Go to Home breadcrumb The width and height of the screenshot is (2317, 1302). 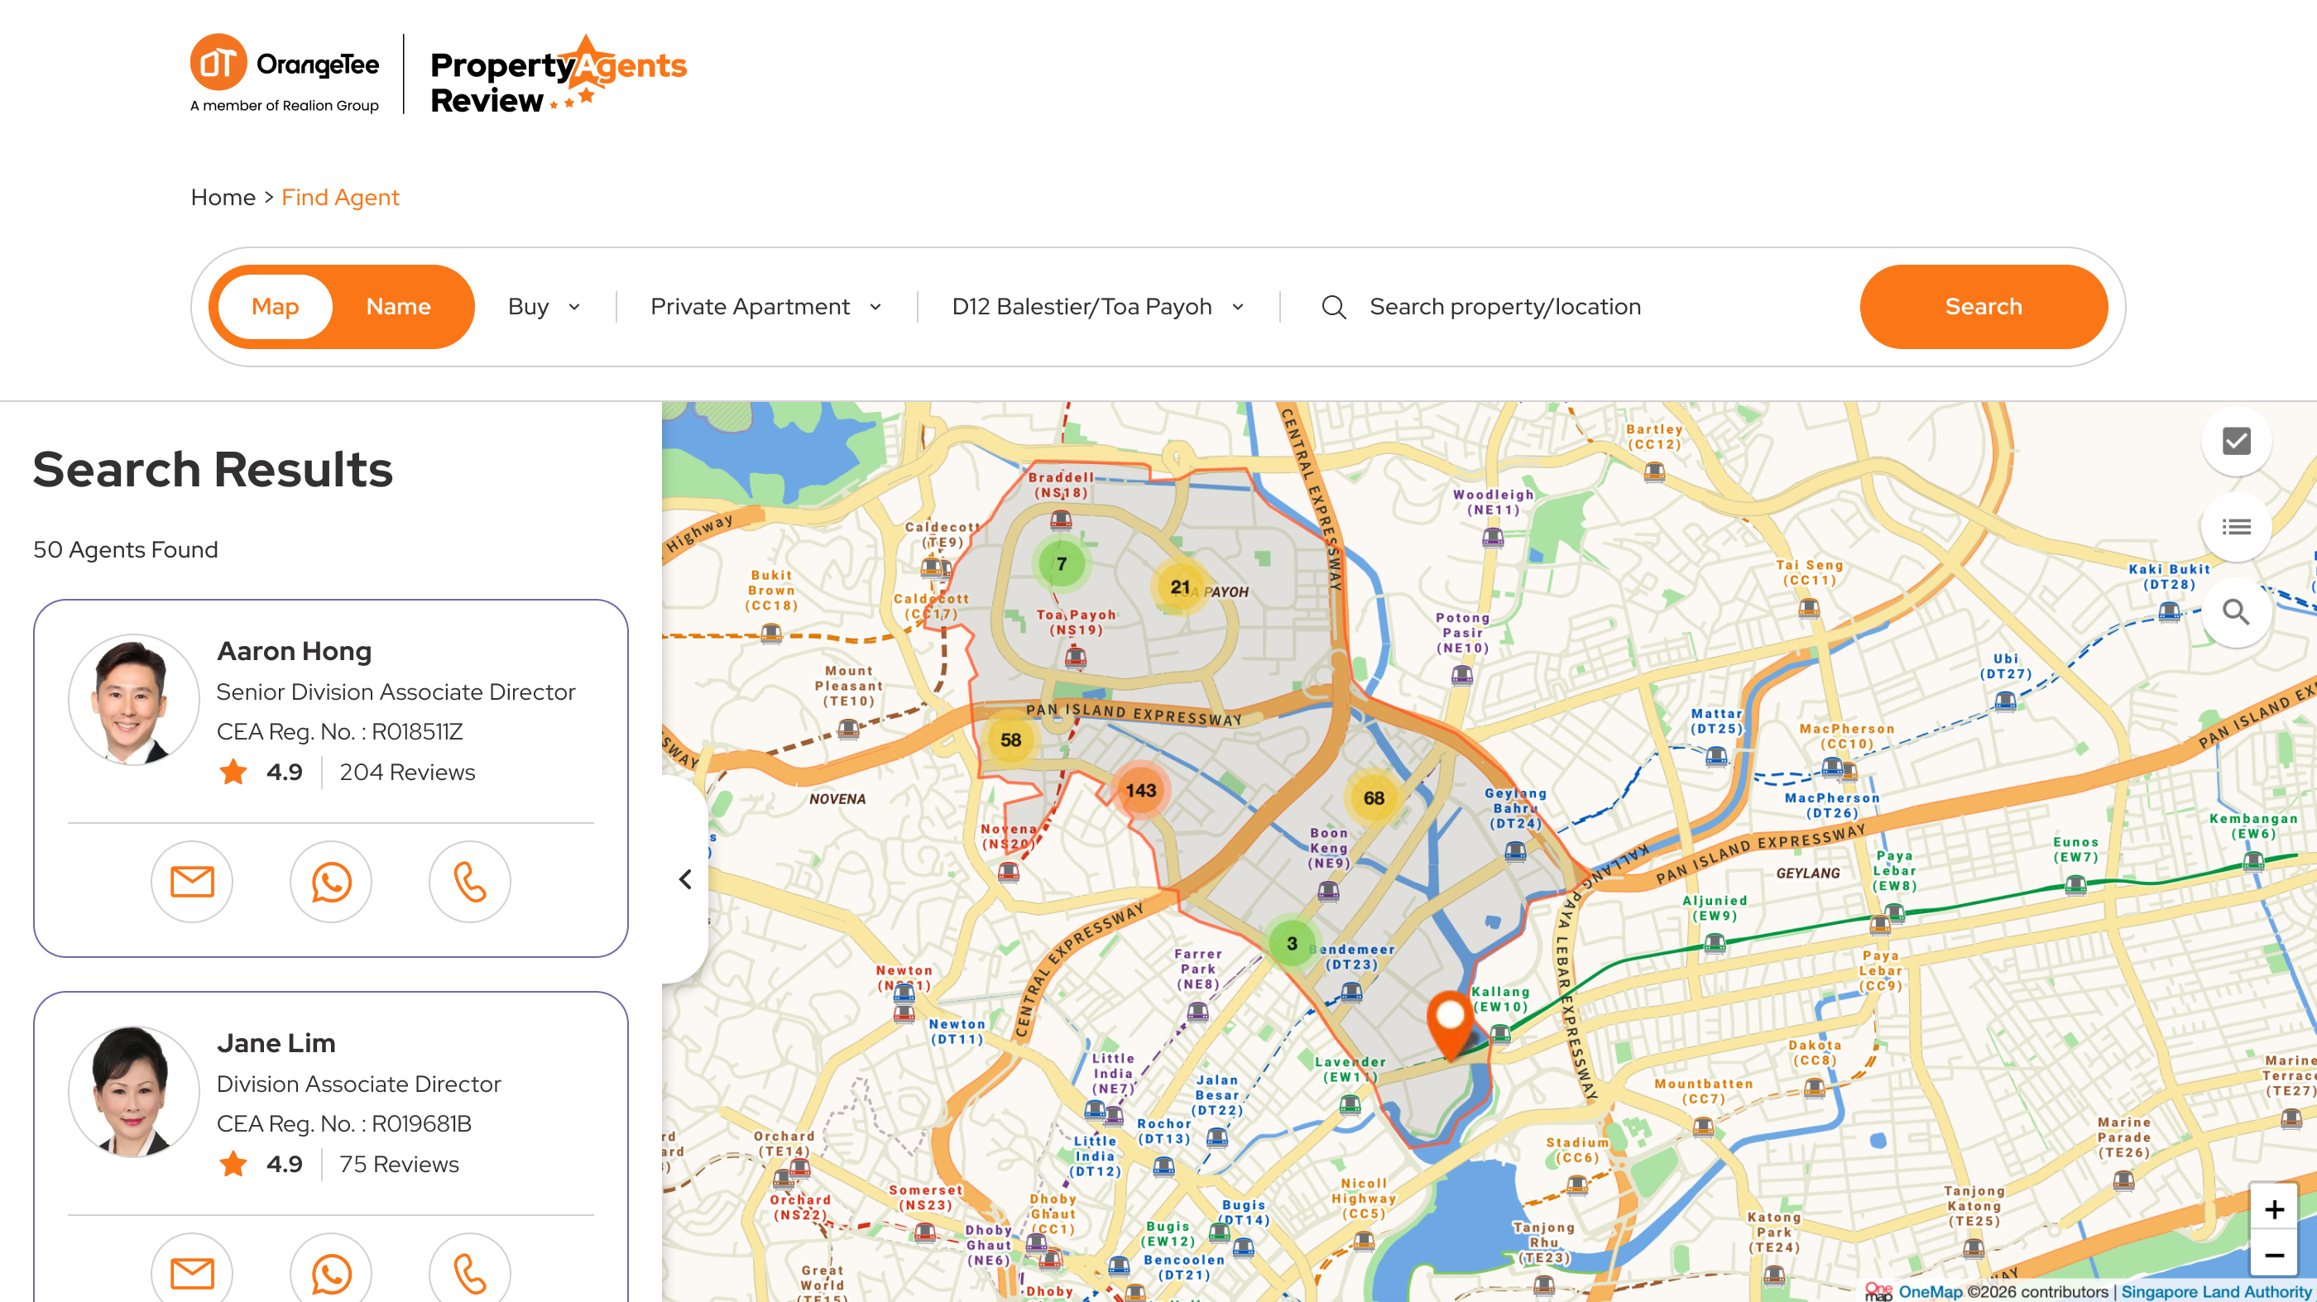(x=223, y=197)
